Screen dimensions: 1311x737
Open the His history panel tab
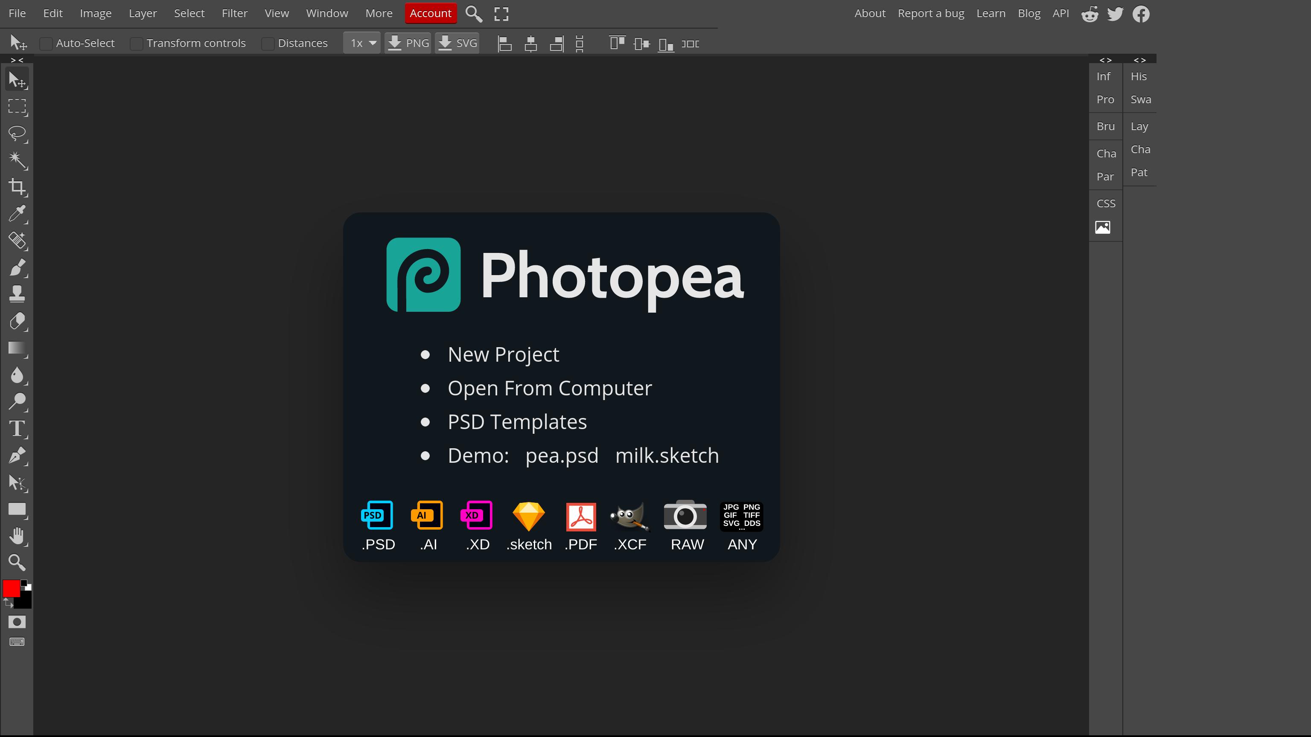(1139, 76)
